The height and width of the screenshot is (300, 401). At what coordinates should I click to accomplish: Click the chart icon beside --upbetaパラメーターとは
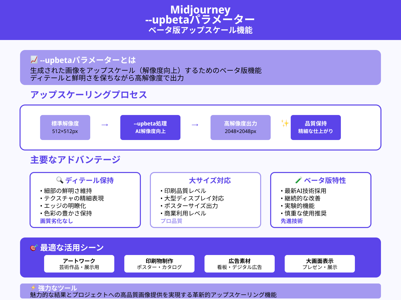point(34,60)
